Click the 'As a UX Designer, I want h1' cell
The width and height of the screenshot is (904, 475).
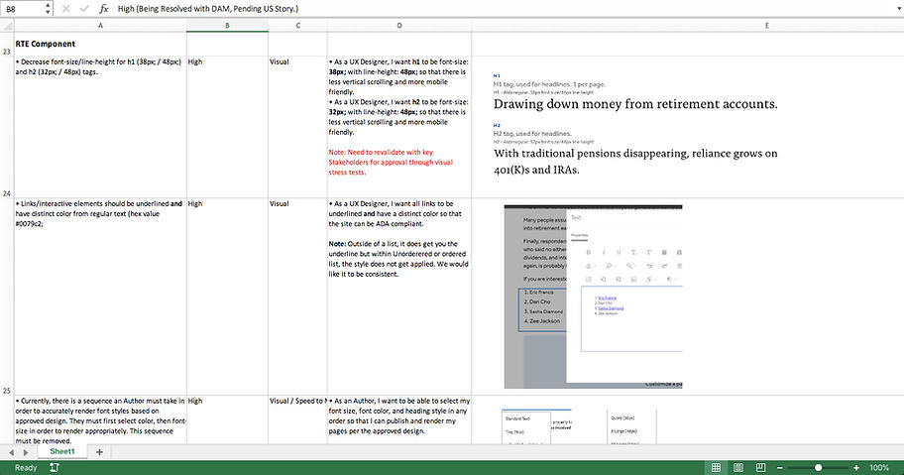click(398, 127)
